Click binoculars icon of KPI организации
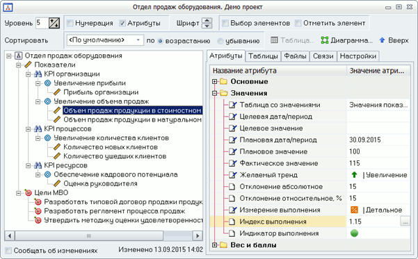 [x=38, y=74]
